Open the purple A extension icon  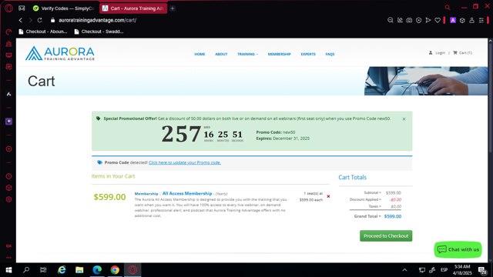[453, 20]
